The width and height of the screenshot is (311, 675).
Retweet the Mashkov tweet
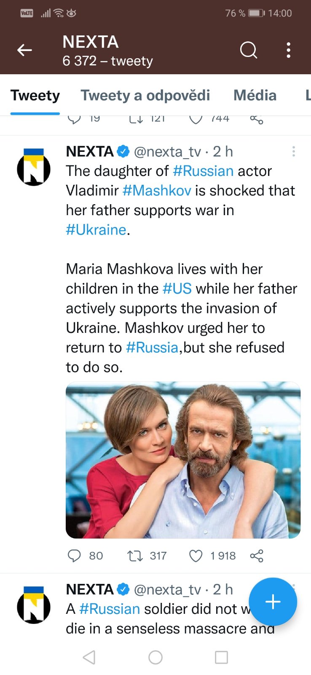135,556
